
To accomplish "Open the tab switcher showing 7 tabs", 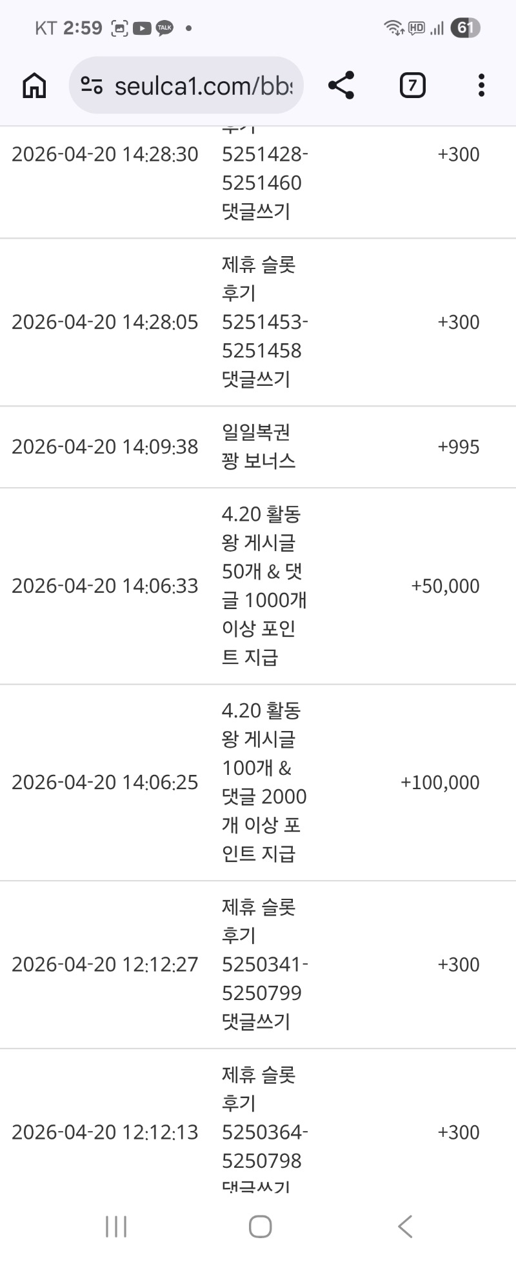I will (x=412, y=85).
